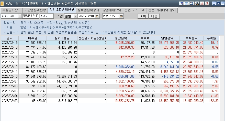Click the 수익률 value 162.39

(214, 101)
